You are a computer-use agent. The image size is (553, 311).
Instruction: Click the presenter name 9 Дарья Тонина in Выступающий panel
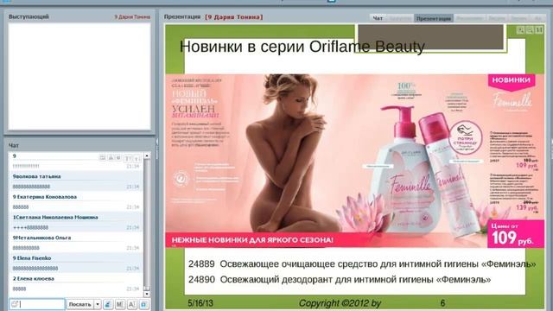tap(132, 17)
